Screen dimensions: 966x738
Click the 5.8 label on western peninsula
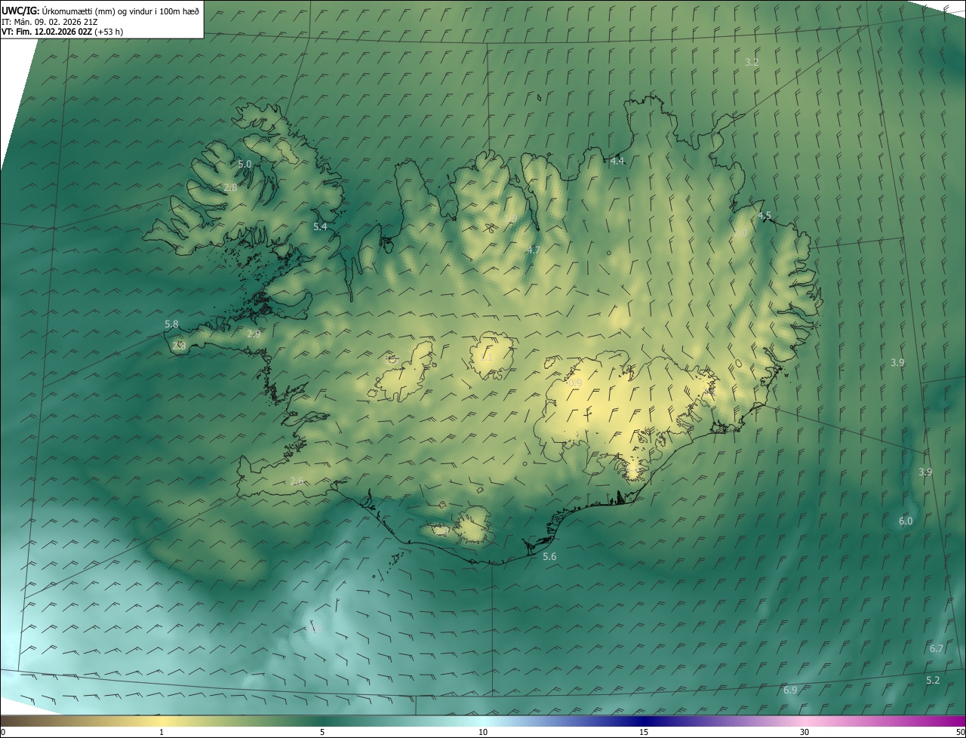(171, 324)
